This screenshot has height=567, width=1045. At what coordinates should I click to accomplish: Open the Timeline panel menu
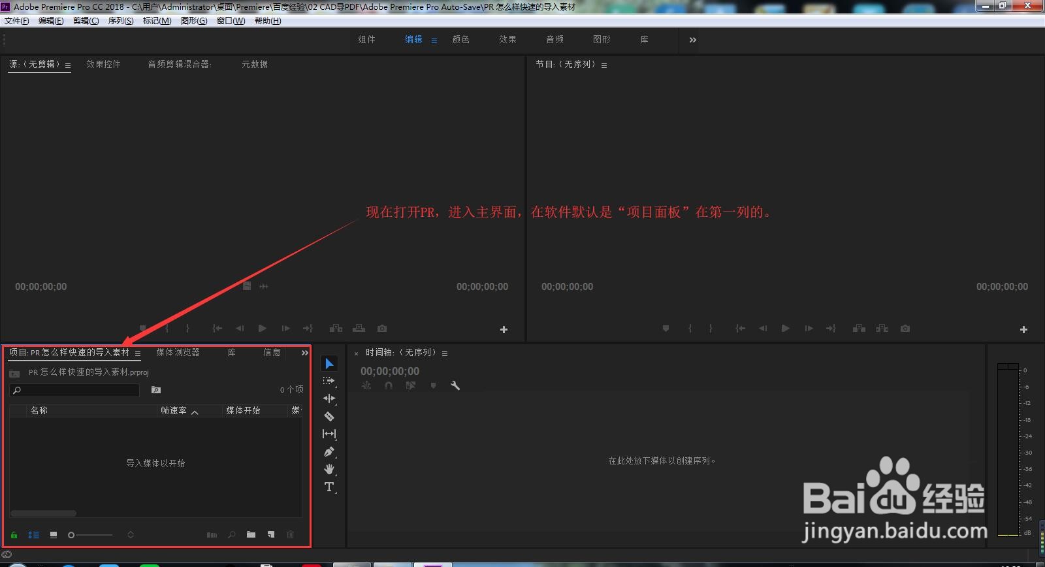pos(445,353)
